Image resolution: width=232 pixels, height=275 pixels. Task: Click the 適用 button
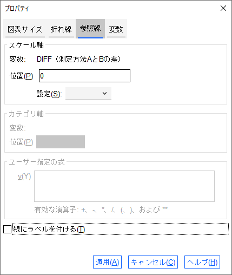tap(107, 262)
